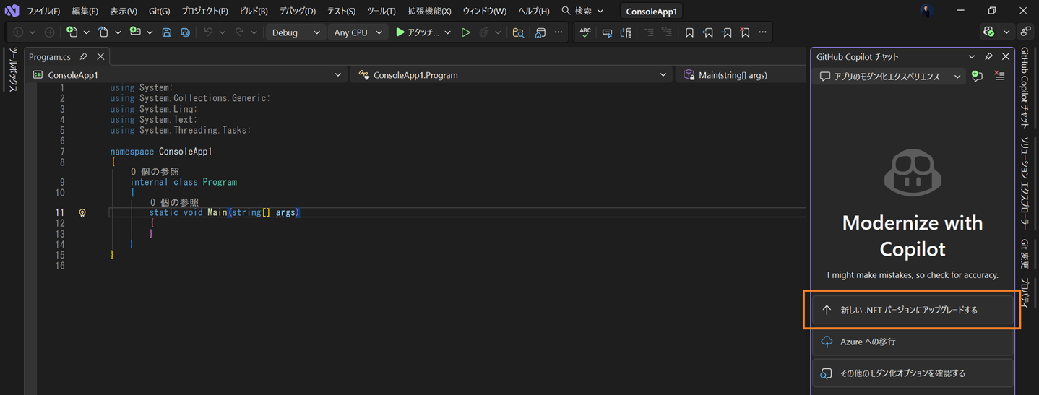Click the open file icon
The height and width of the screenshot is (395, 1039).
point(103,32)
